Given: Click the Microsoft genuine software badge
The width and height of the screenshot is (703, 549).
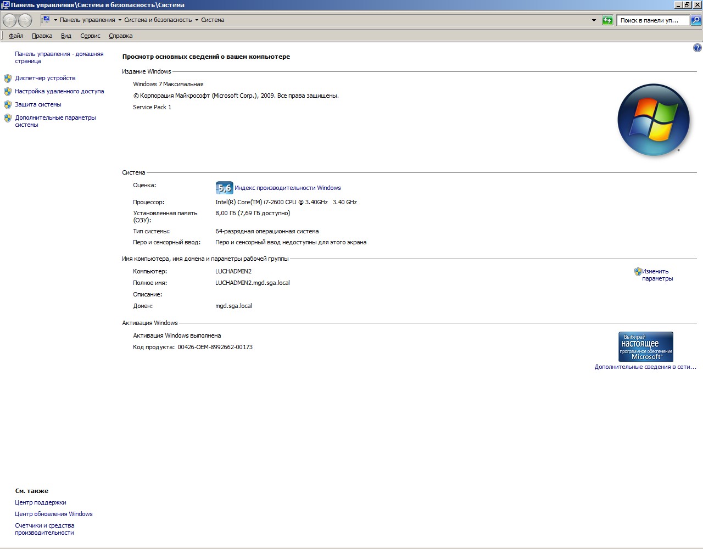Looking at the screenshot, I should (646, 346).
